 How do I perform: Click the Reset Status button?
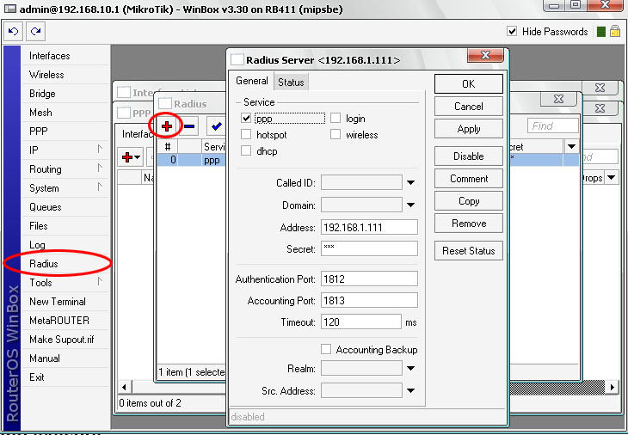point(469,250)
